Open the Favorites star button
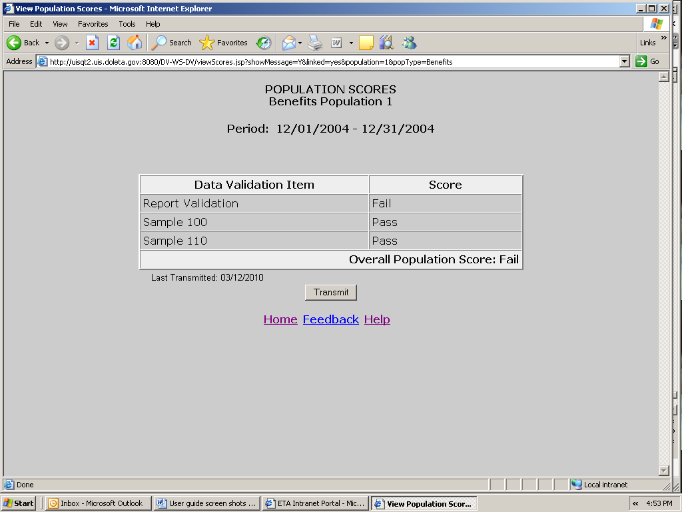Viewport: 682px width, 512px height. (x=224, y=43)
